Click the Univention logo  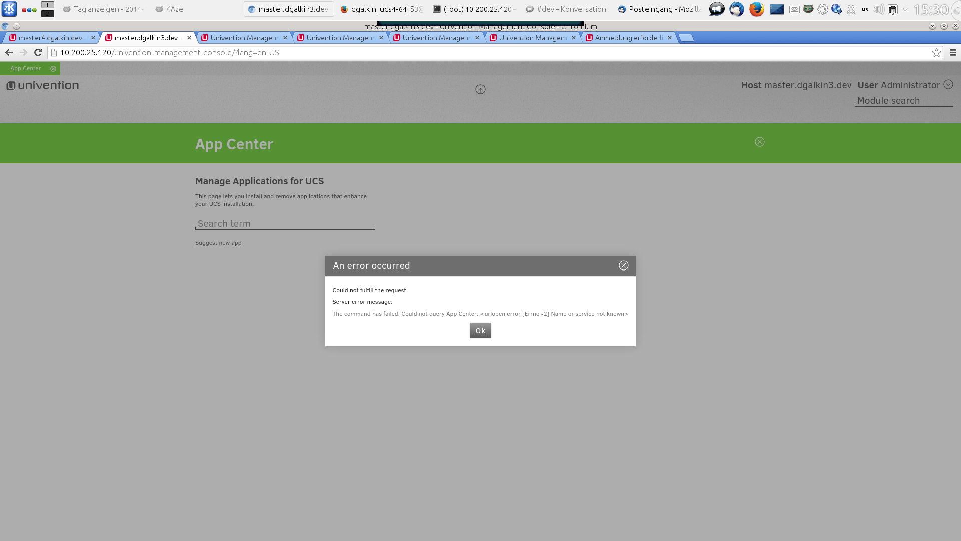coord(43,86)
